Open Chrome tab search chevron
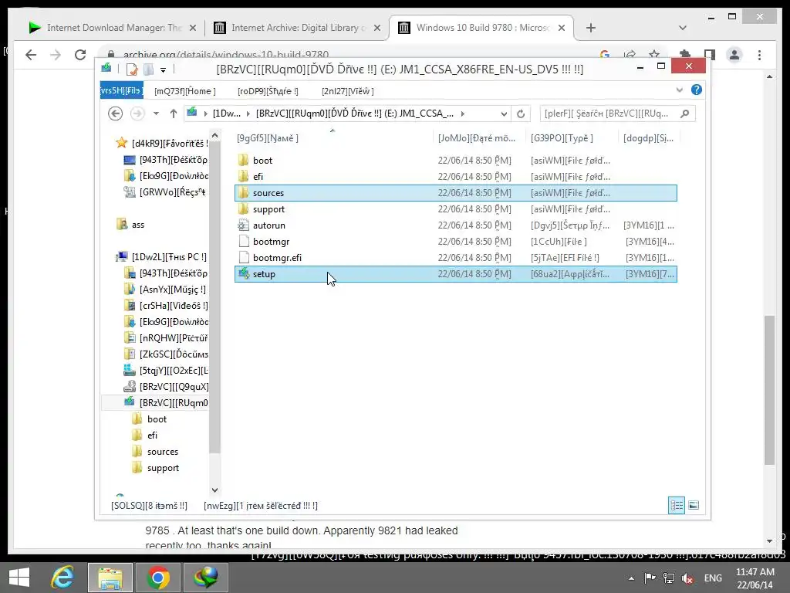The image size is (790, 593). point(683,28)
